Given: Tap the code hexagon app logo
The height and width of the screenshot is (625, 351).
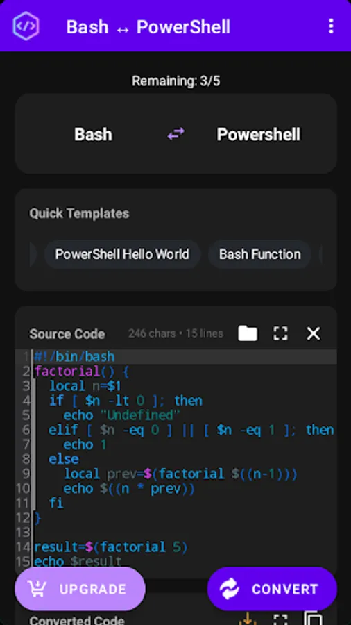Looking at the screenshot, I should click(26, 26).
